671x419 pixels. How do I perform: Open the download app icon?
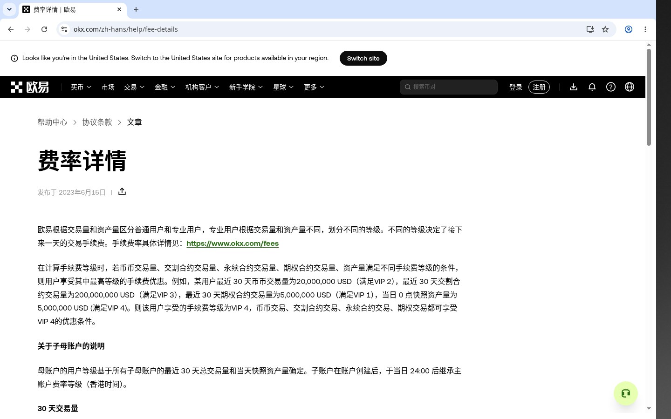pos(574,87)
